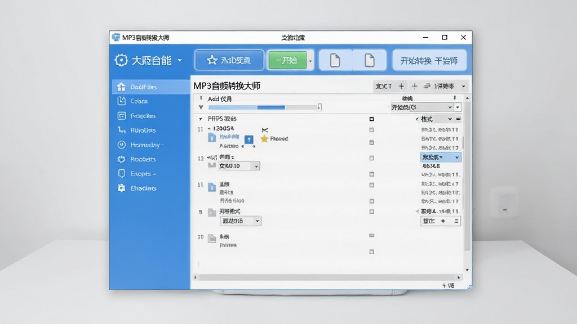577x324 pixels.
Task: Tick the checkbox on row 12
Action: [372, 158]
